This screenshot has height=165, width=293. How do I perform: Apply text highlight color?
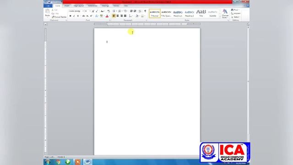pos(102,16)
